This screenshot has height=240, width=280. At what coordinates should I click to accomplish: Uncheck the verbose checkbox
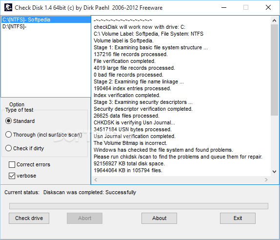pos(22,176)
